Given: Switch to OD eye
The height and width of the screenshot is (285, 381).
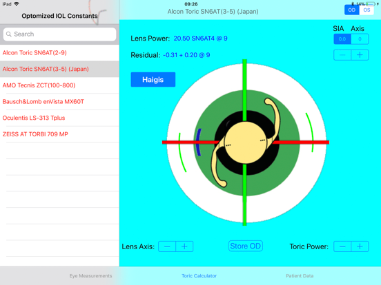Looking at the screenshot, I should pyautogui.click(x=351, y=10).
